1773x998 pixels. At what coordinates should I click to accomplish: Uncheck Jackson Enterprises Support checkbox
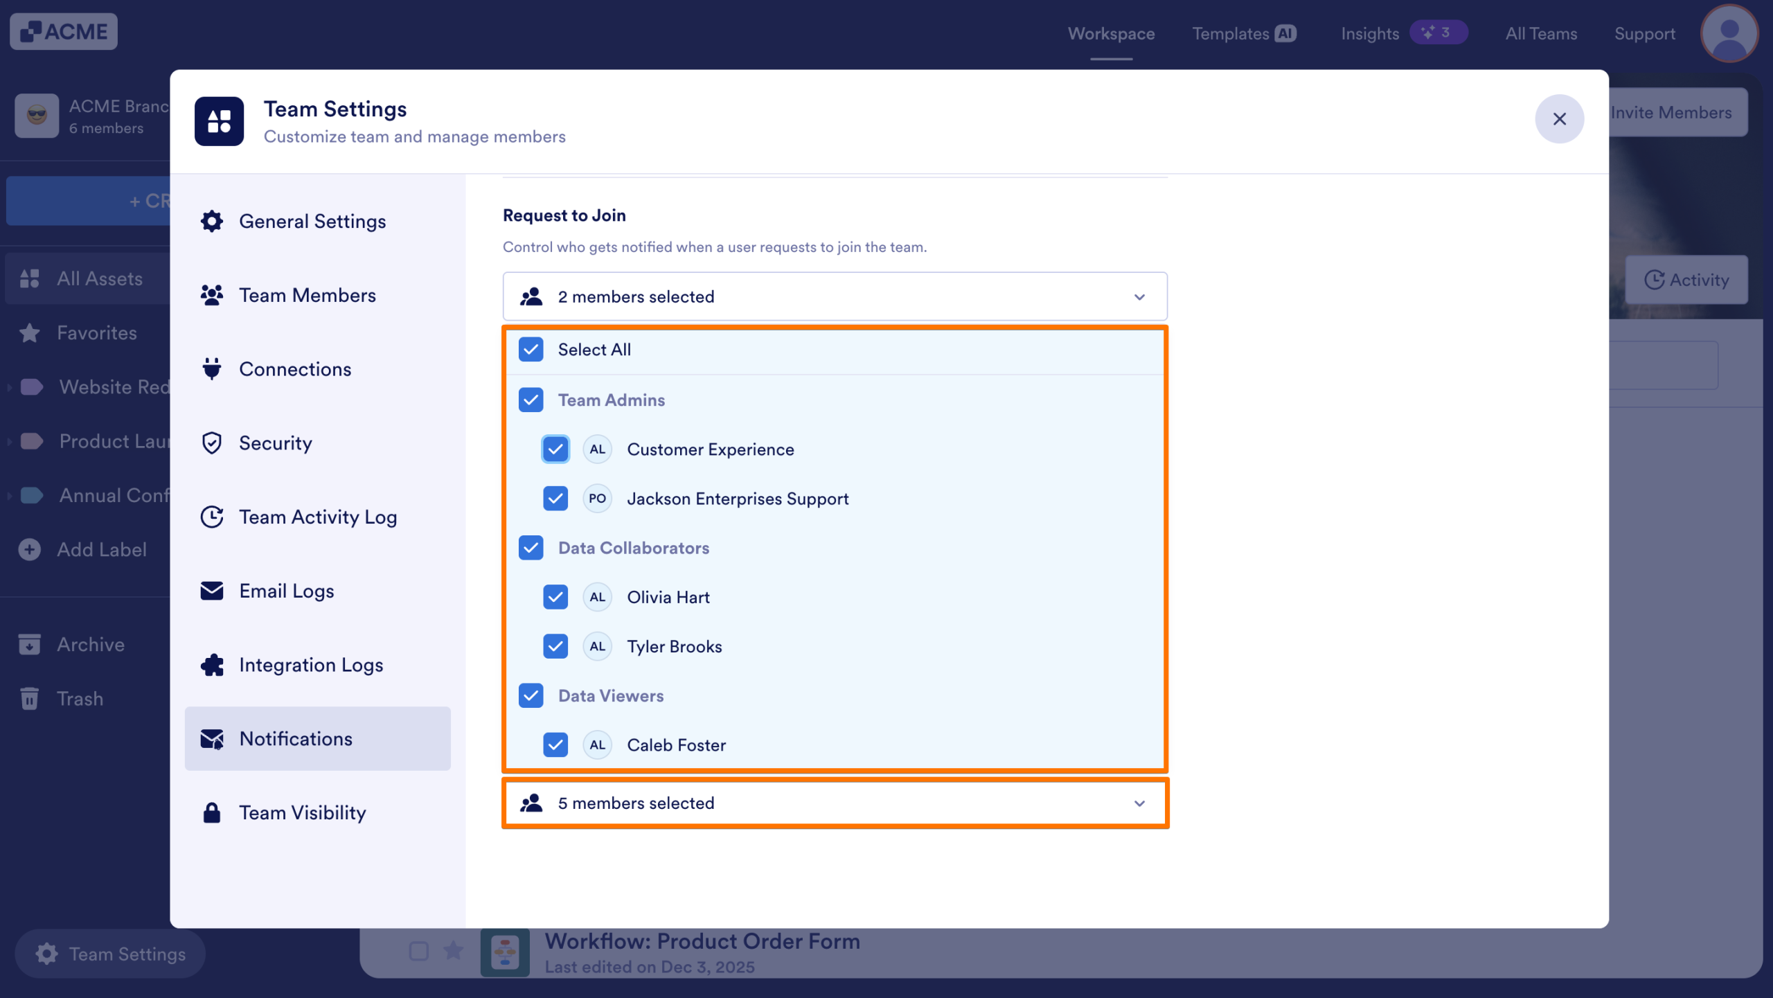point(555,499)
